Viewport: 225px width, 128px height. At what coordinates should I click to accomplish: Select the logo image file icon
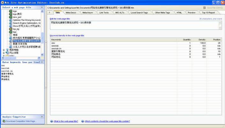pos(11,11)
